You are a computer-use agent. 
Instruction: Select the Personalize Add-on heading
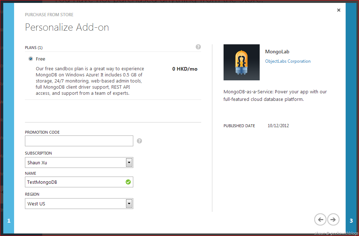coord(67,27)
